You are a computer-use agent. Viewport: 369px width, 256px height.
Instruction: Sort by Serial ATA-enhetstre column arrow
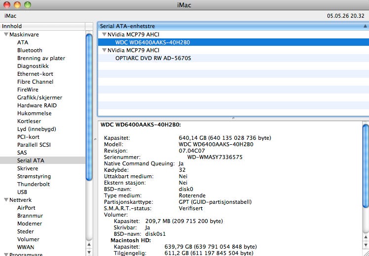pyautogui.click(x=365, y=26)
